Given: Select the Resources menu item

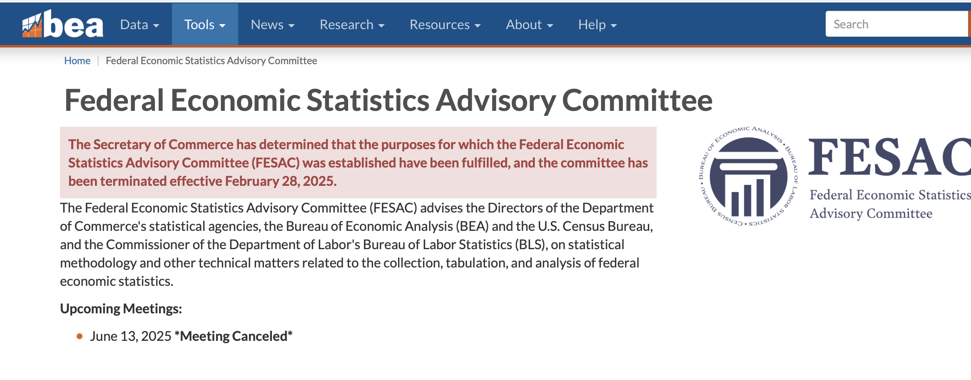Looking at the screenshot, I should coord(445,25).
